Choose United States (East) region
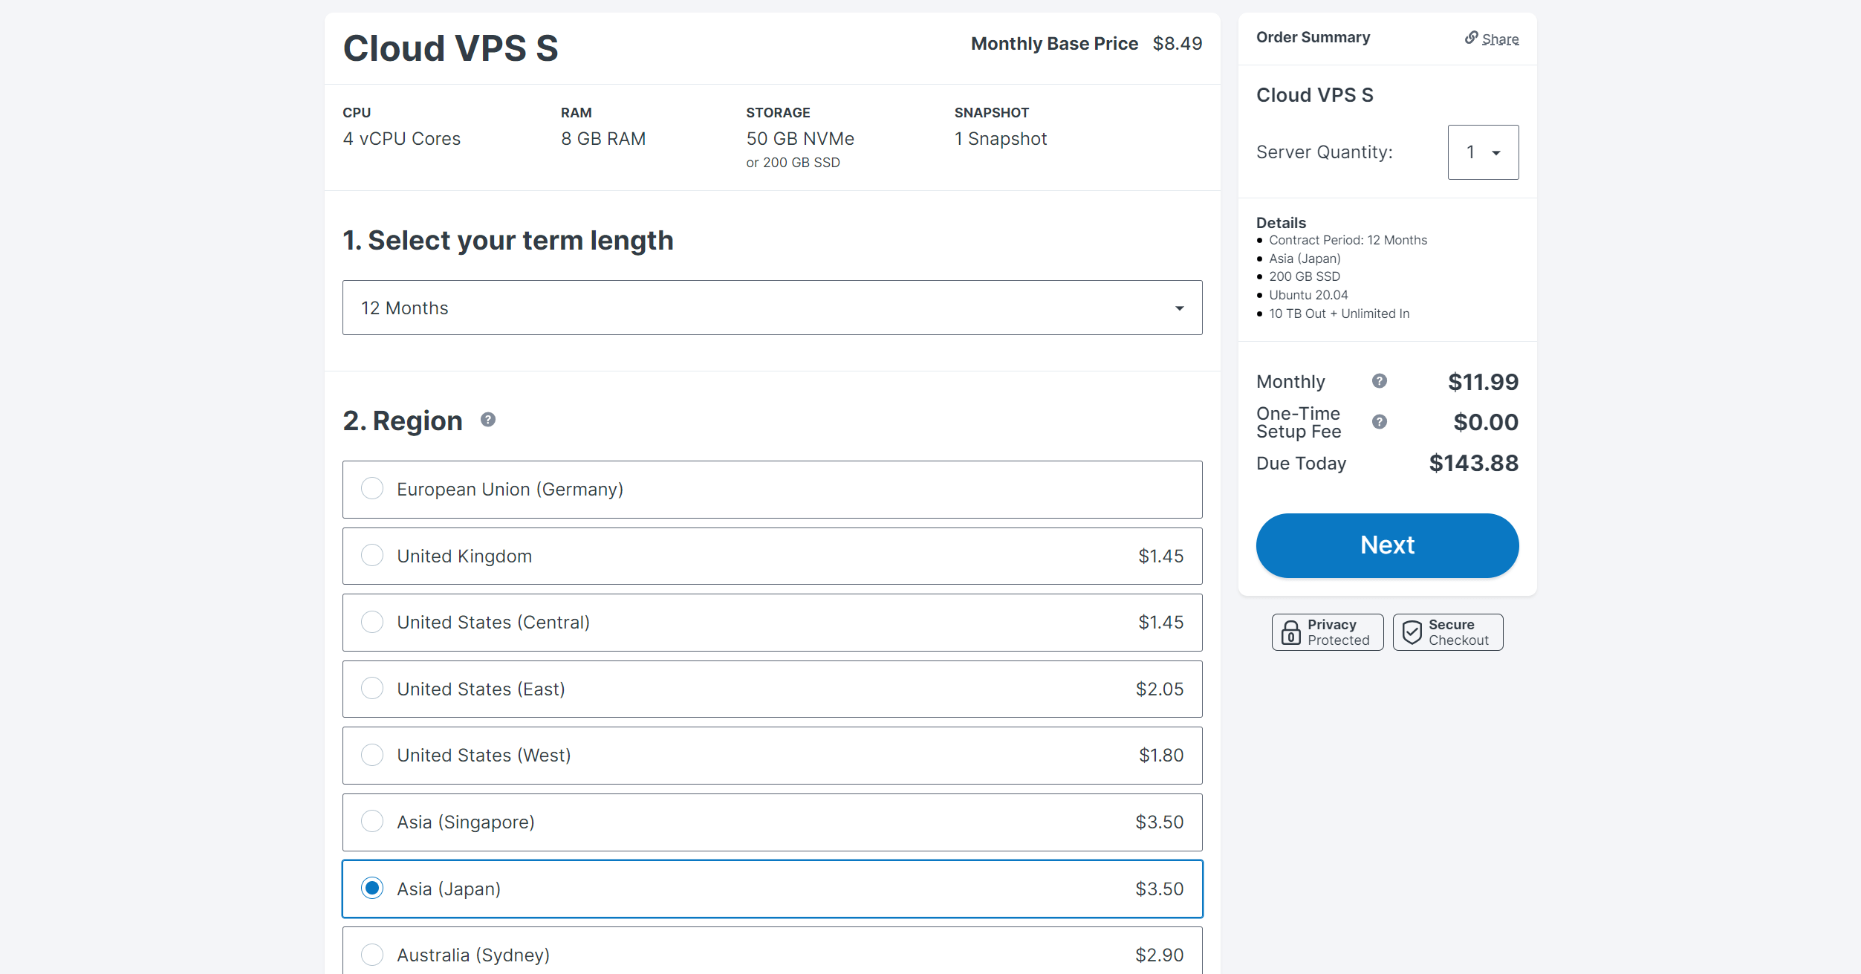 click(x=773, y=689)
